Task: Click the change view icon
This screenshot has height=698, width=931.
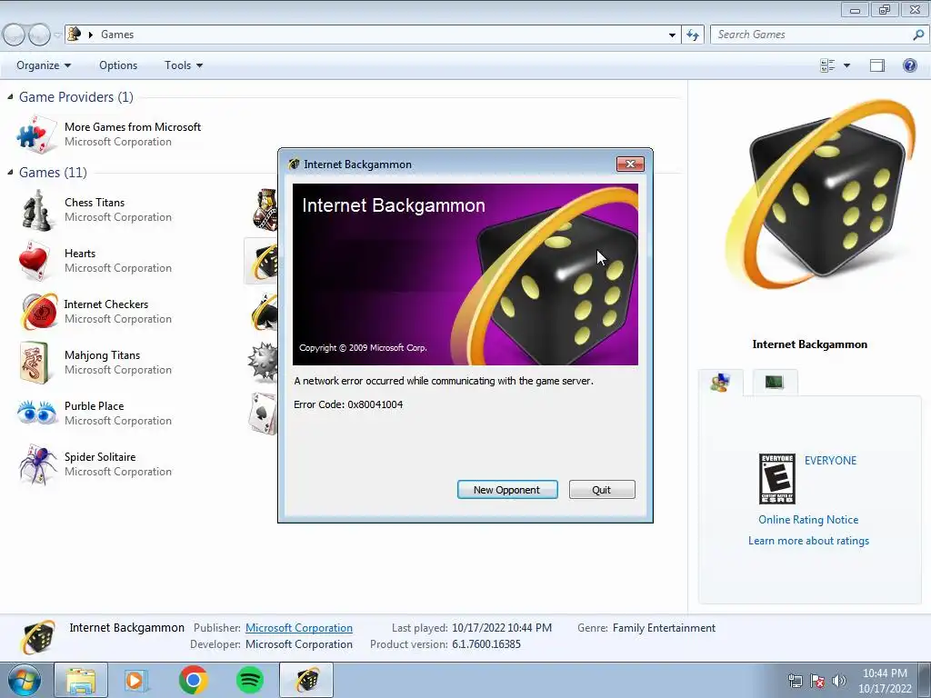Action: 827,65
